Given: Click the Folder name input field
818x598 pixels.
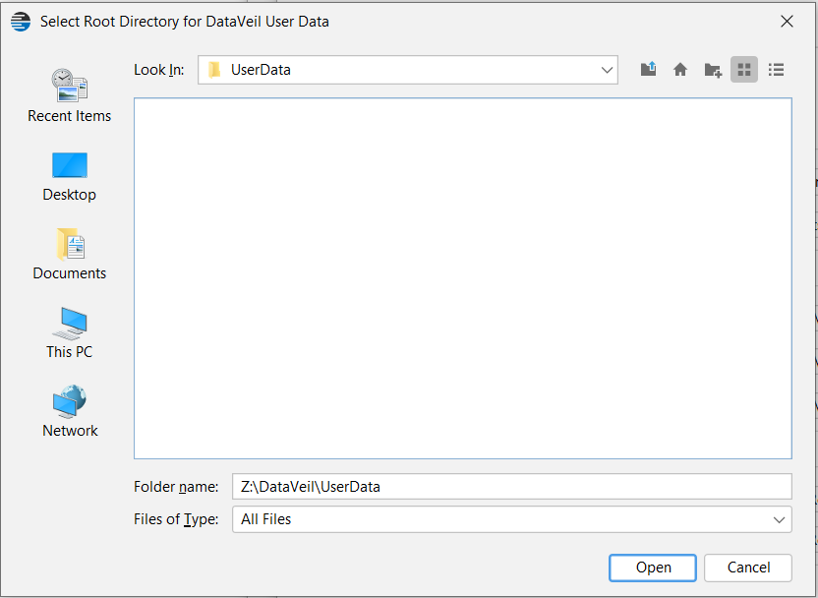Looking at the screenshot, I should tap(512, 486).
